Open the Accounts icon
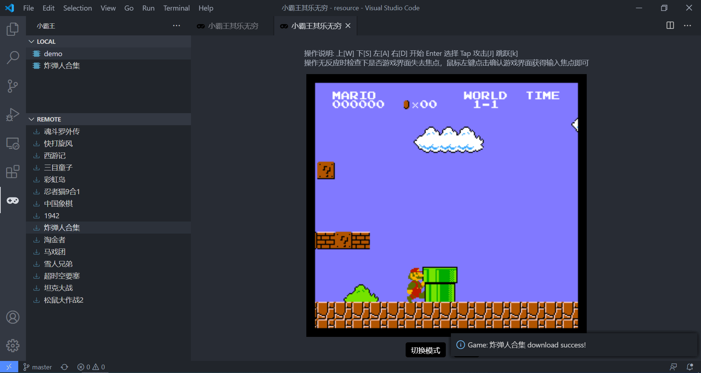This screenshot has width=701, height=373. point(13,317)
